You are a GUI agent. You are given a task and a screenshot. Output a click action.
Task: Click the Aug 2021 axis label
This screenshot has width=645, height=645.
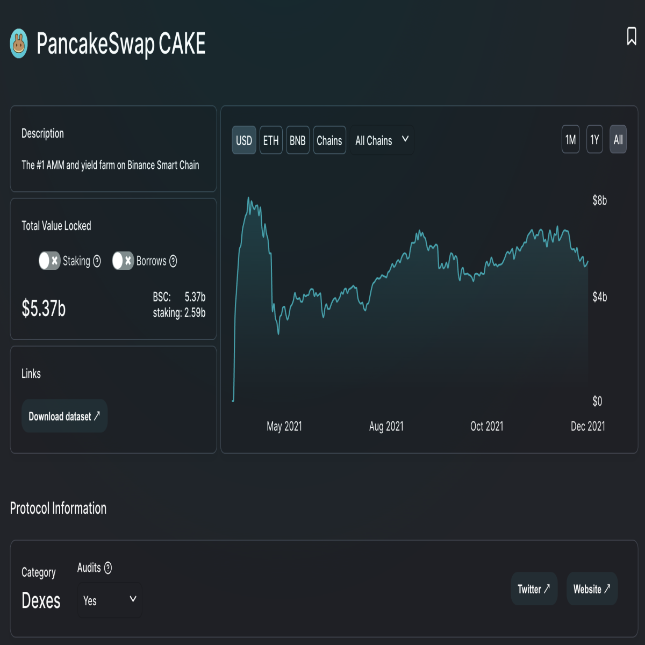pos(386,426)
